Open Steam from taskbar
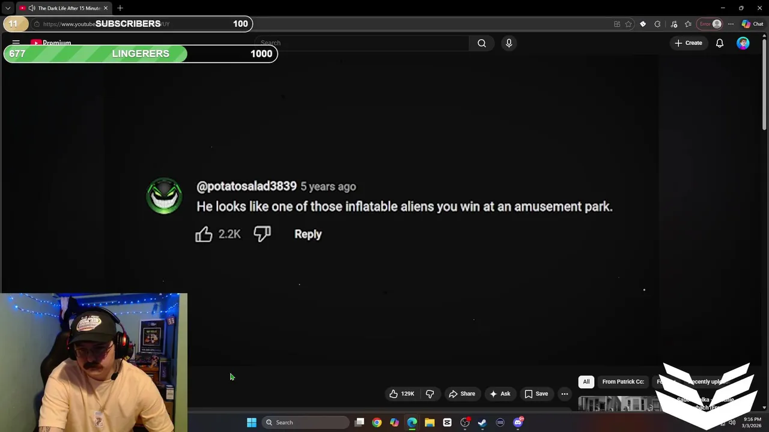 pyautogui.click(x=482, y=422)
